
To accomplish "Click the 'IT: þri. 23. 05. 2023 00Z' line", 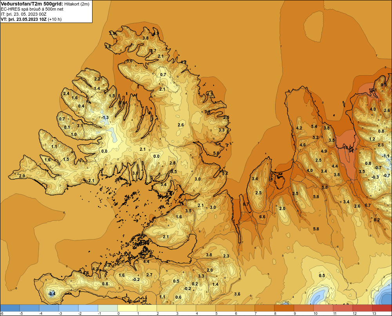I will [x=24, y=14].
